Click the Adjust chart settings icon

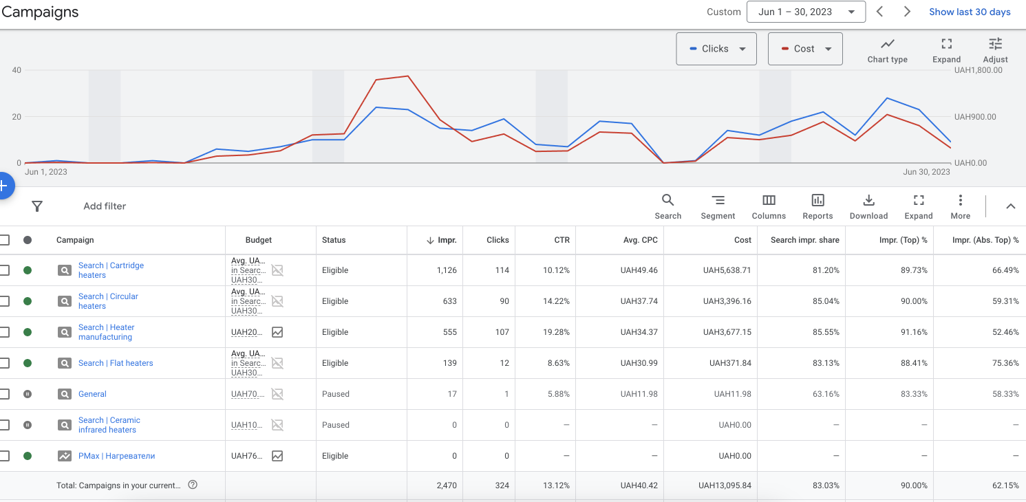[x=995, y=44]
